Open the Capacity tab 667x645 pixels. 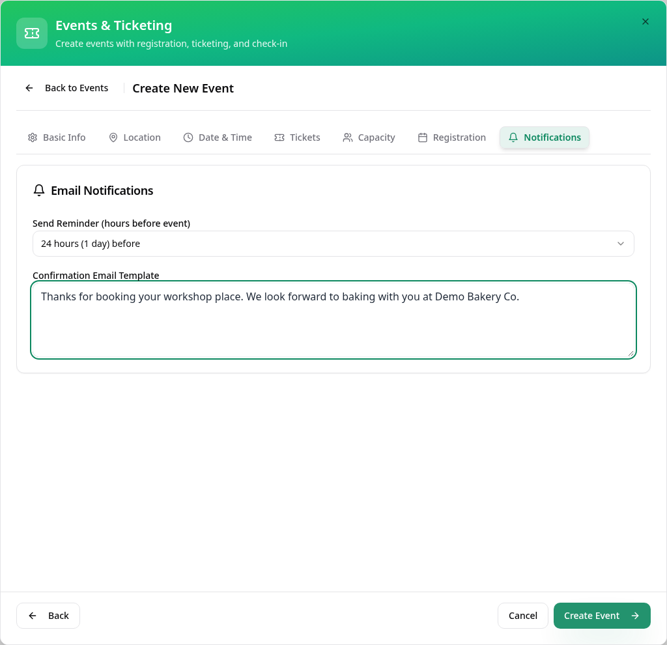pos(369,137)
